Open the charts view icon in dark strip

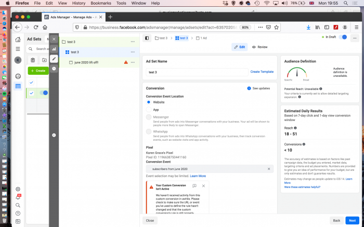click(x=54, y=49)
